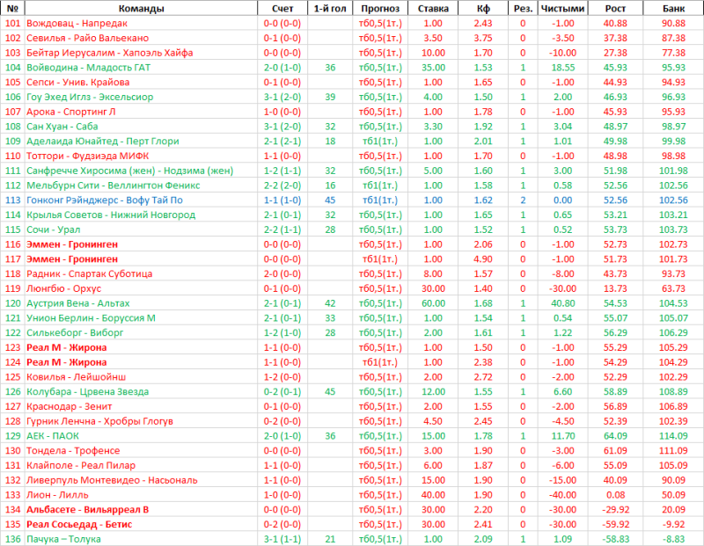Select the "Чистыми" column header
The image size is (704, 546).
click(562, 8)
